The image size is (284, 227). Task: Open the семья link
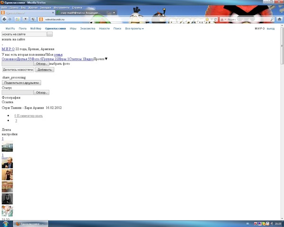point(58,54)
